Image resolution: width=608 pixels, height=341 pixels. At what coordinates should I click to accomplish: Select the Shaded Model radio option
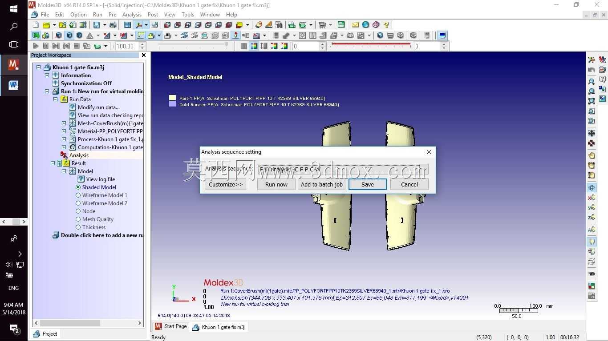point(78,187)
